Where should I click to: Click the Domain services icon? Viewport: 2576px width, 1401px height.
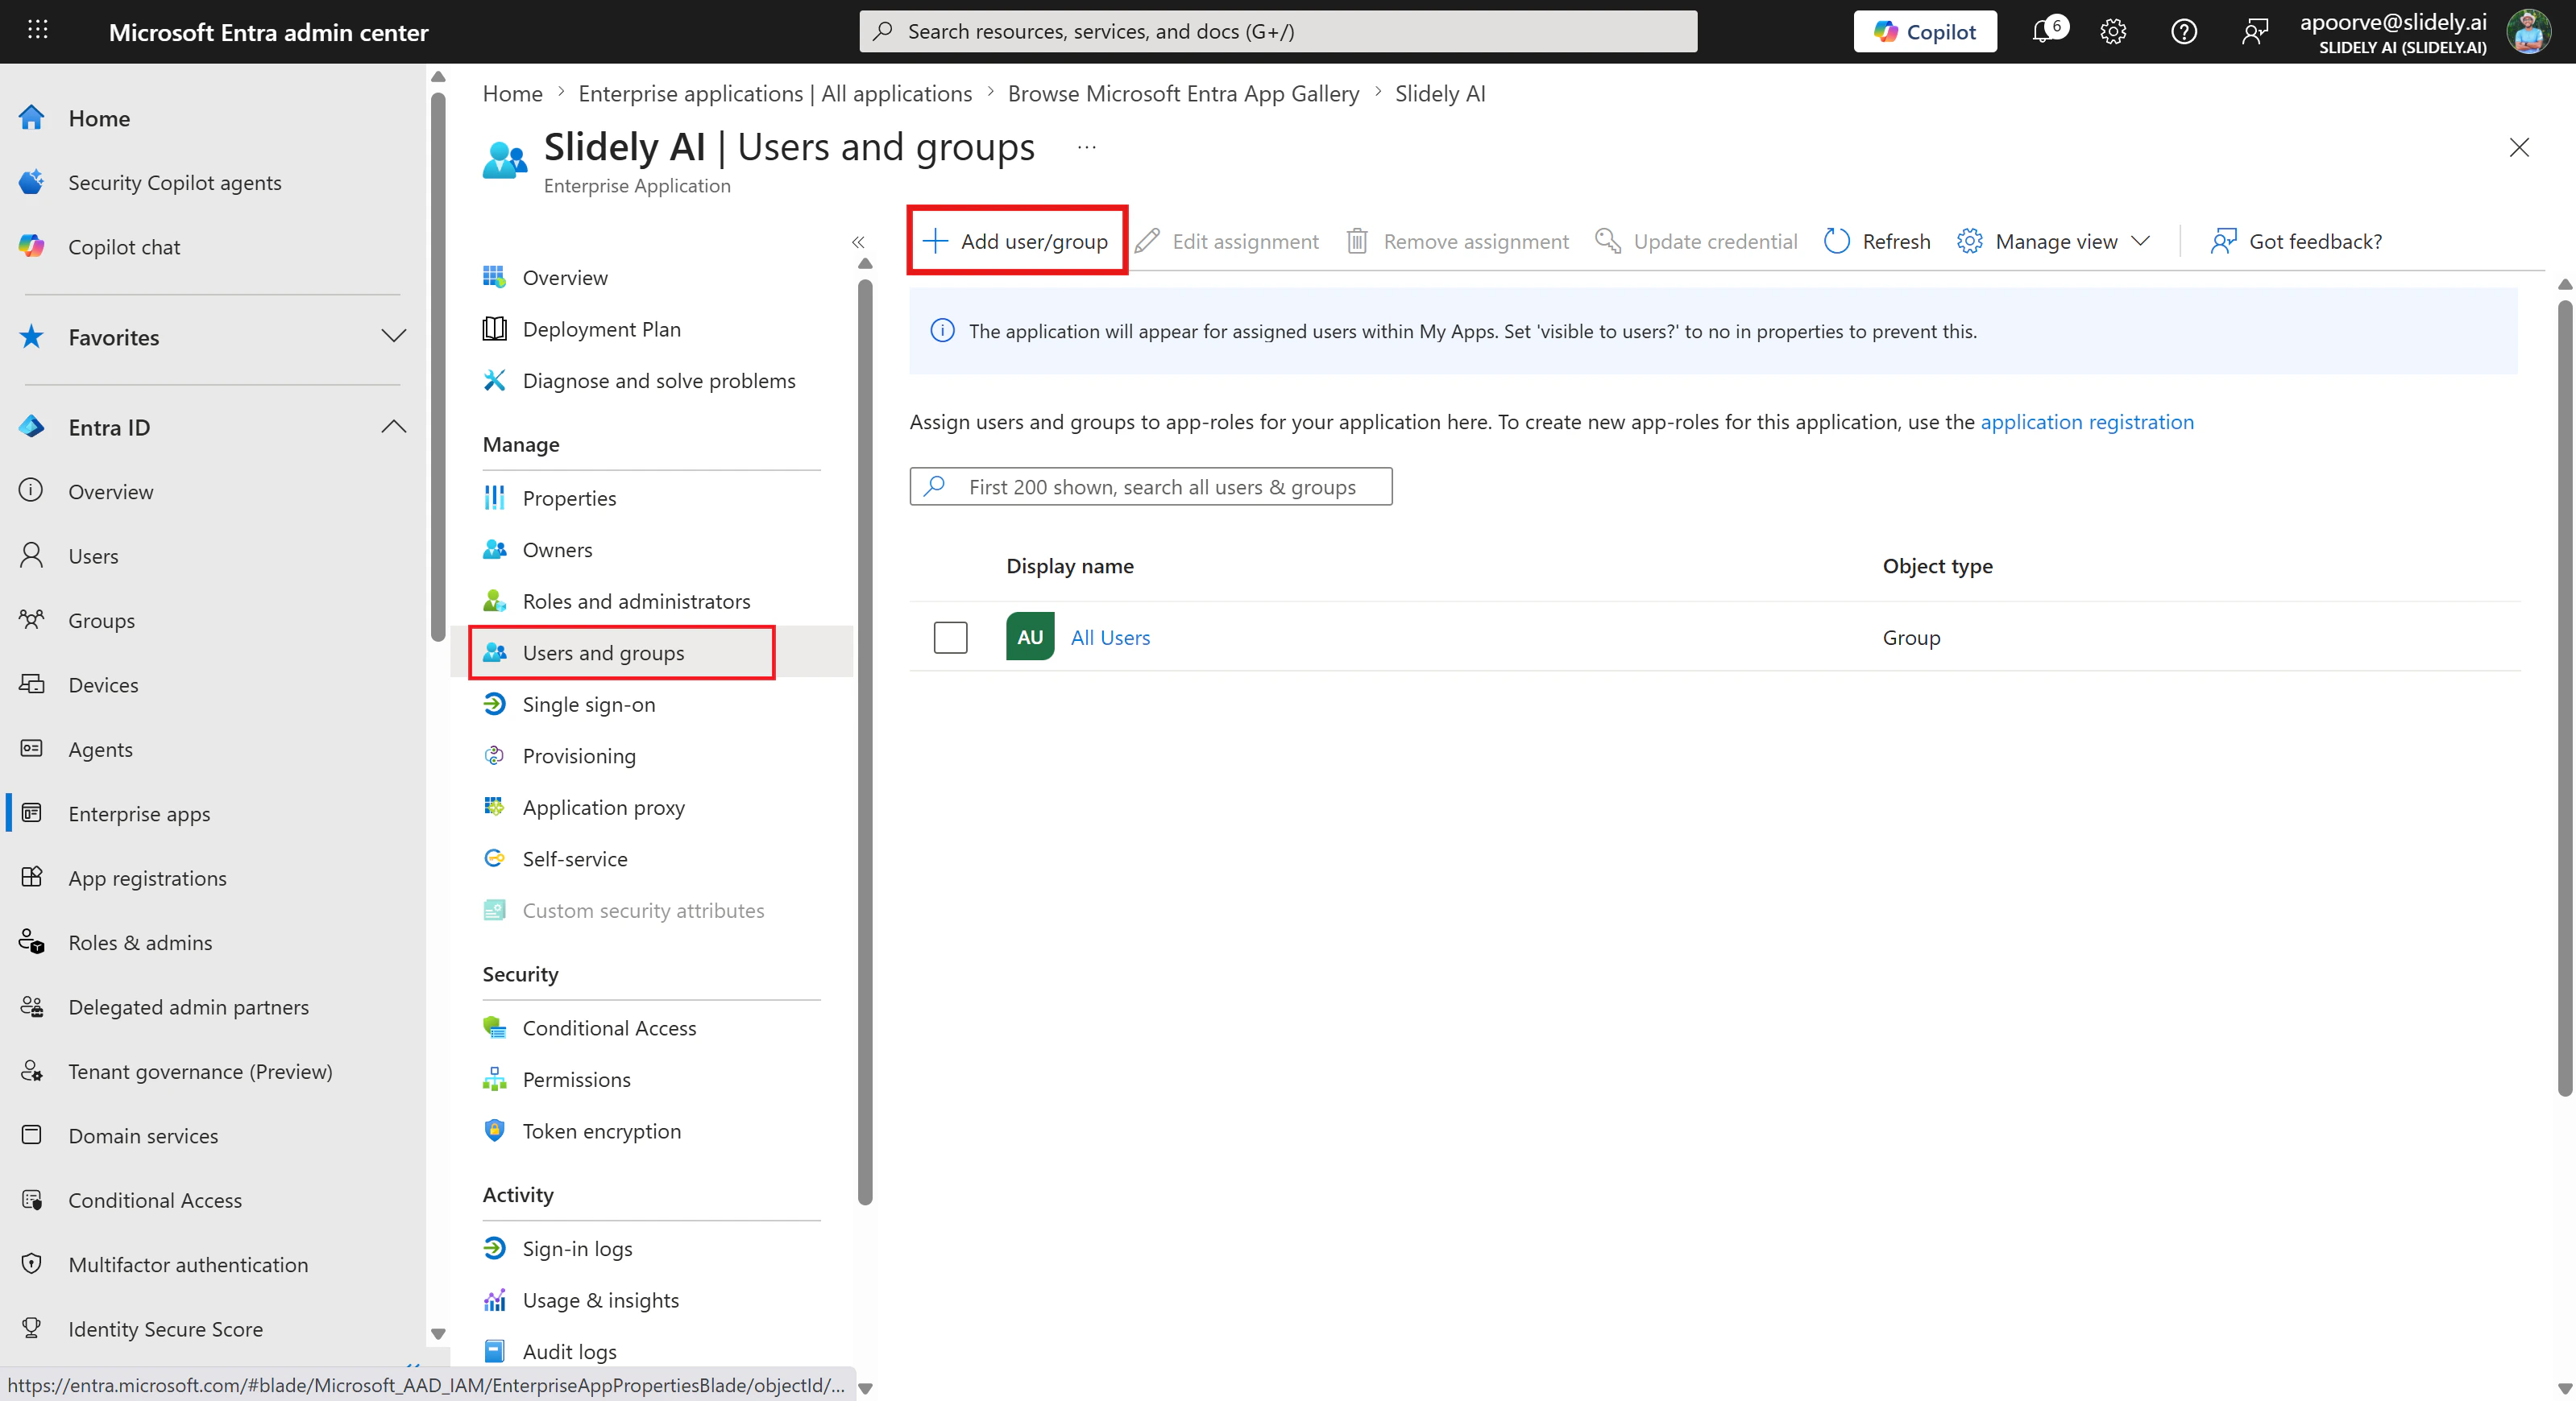32,1135
